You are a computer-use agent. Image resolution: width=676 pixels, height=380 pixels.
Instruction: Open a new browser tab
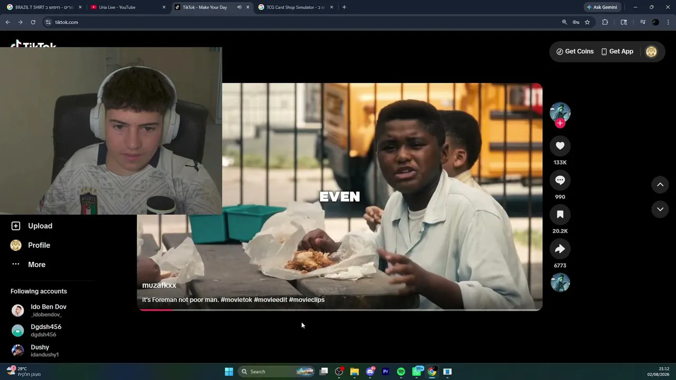[x=344, y=7]
